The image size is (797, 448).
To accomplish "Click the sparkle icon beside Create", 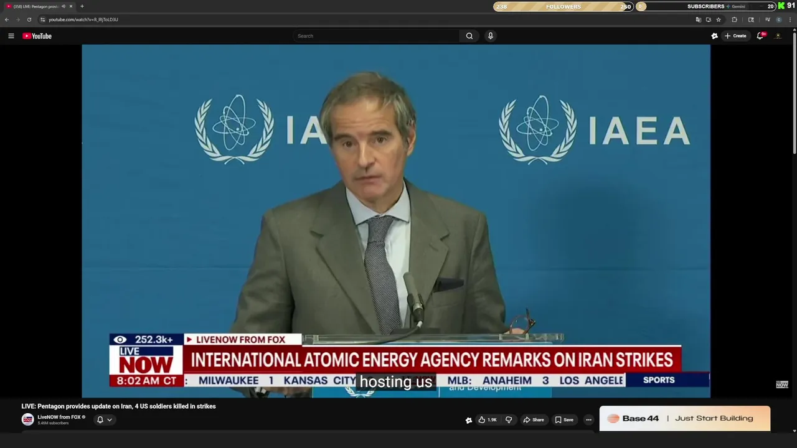I will pyautogui.click(x=714, y=36).
